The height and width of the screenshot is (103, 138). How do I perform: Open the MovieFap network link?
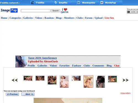pos(108,3)
